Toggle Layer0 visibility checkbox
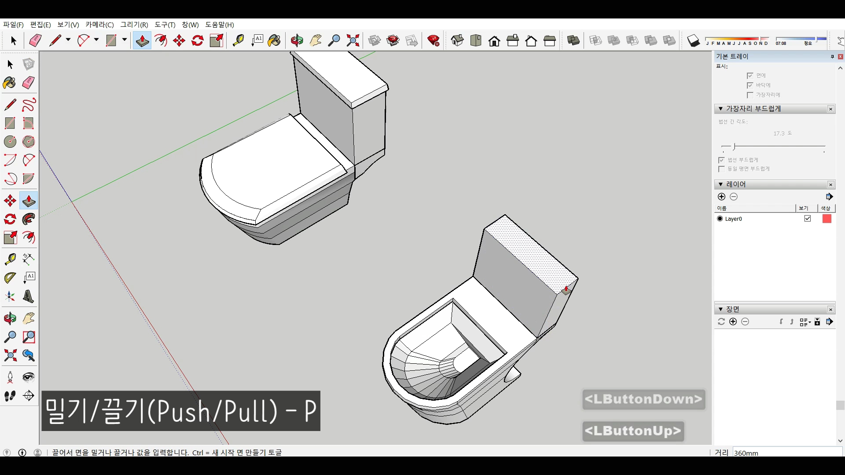845x475 pixels. [x=807, y=219]
